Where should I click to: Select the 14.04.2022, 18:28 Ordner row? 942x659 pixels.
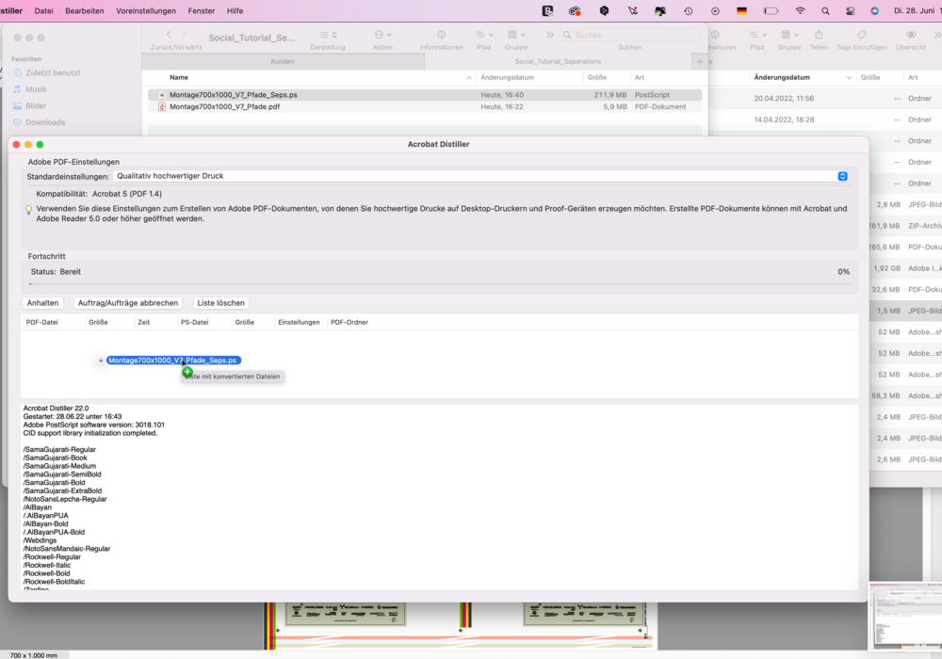825,120
